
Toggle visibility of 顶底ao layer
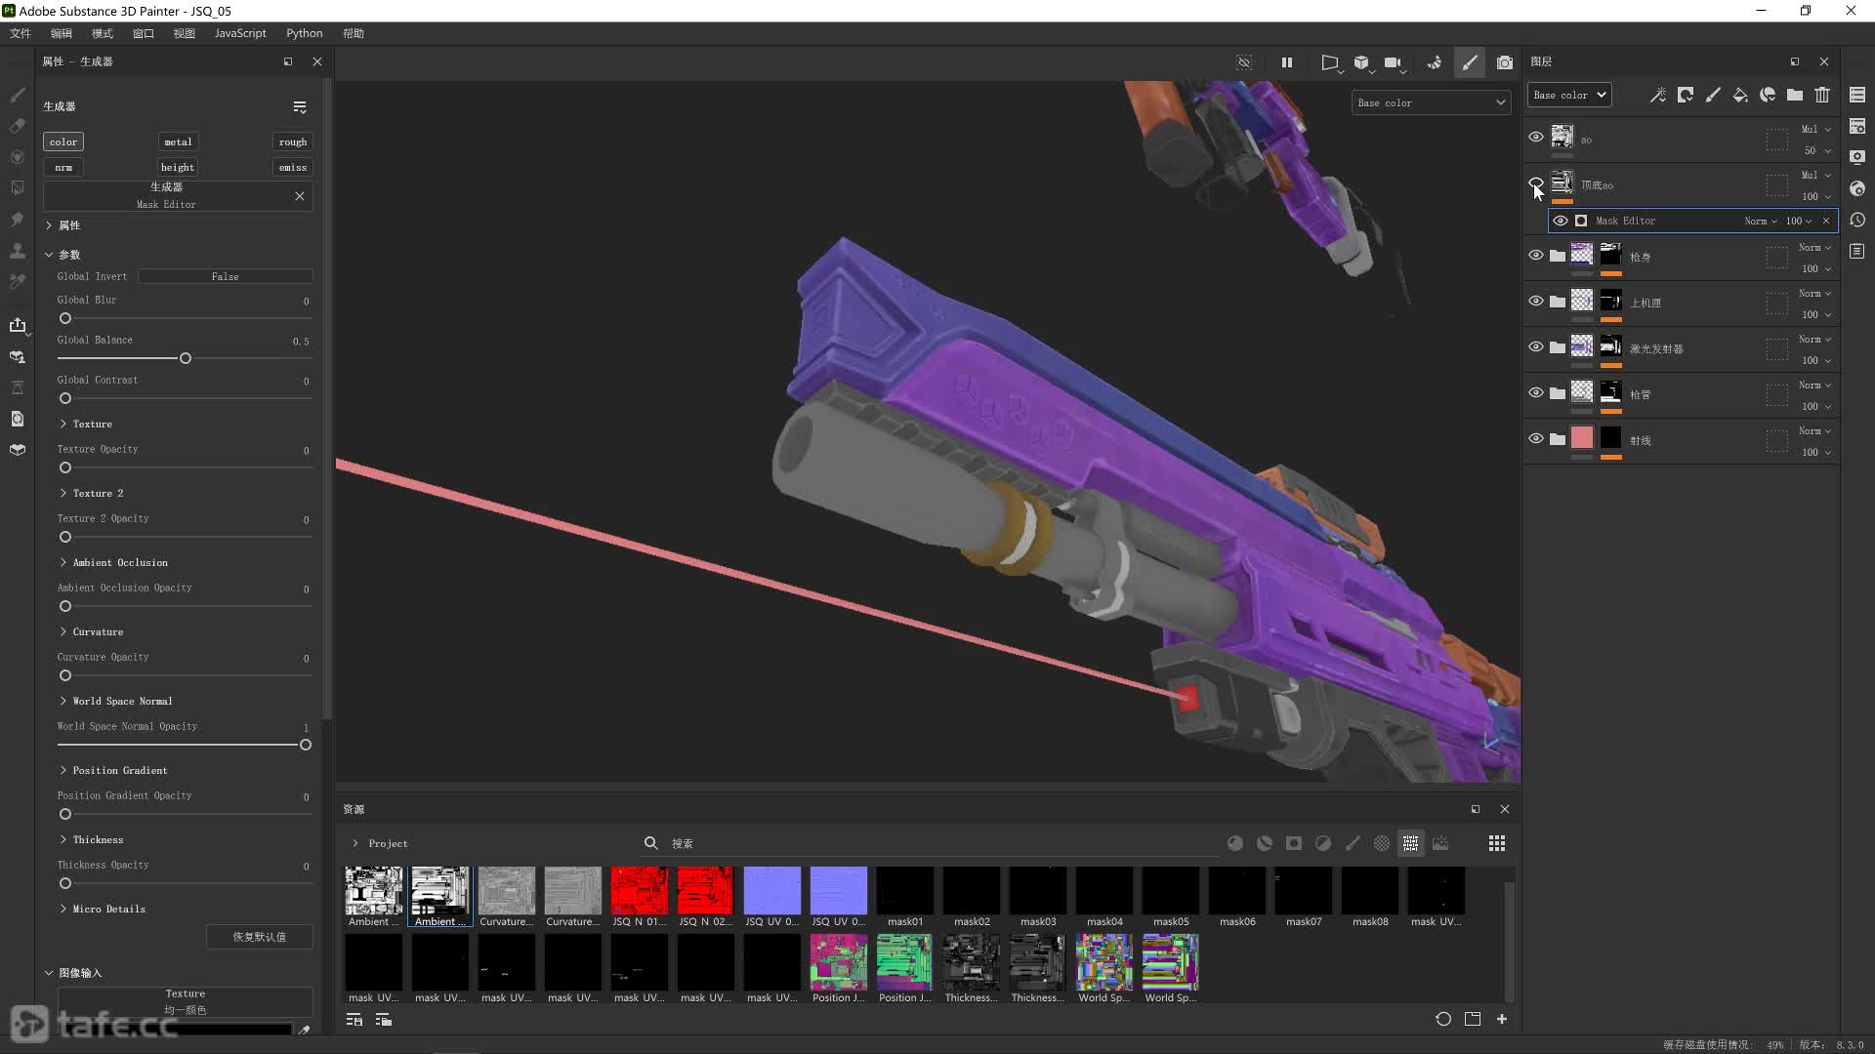pyautogui.click(x=1536, y=182)
